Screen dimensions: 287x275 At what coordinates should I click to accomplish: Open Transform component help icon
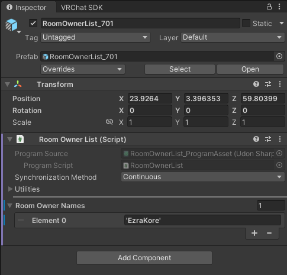tap(256, 84)
